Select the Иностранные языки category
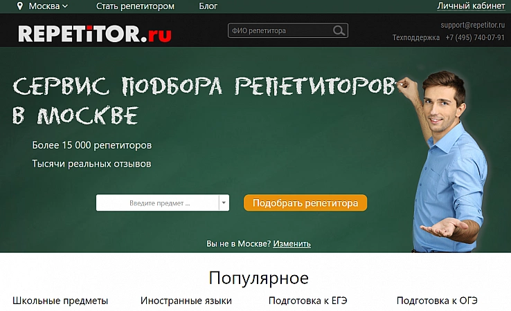The height and width of the screenshot is (311, 511). pos(186,301)
